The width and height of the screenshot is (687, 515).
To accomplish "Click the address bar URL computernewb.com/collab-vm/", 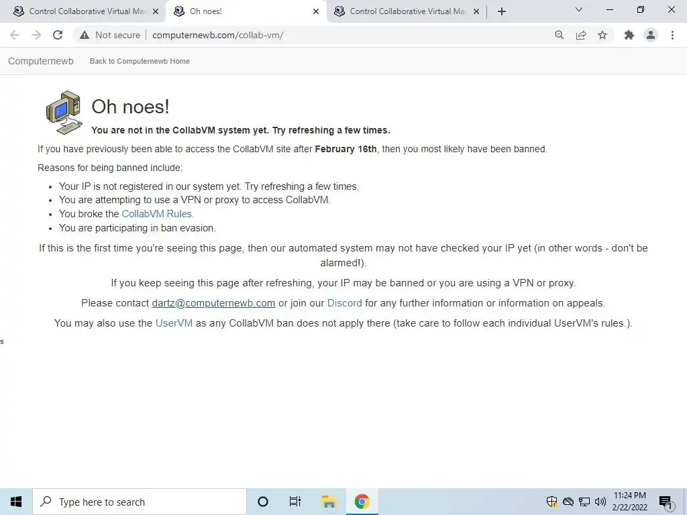I will click(x=218, y=35).
